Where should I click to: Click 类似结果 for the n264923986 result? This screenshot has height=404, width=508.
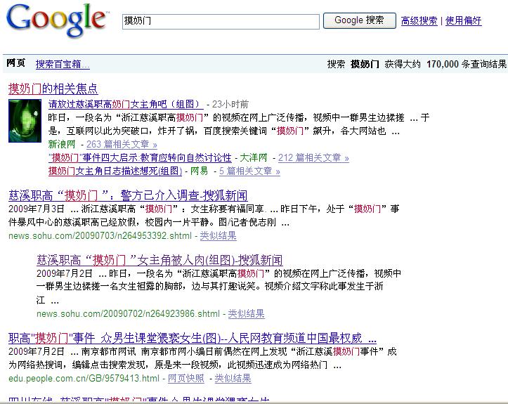point(246,313)
